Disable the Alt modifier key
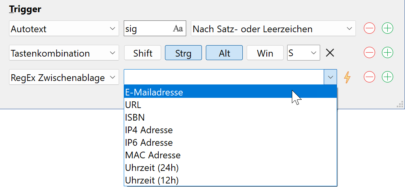The image size is (405, 187). pyautogui.click(x=224, y=53)
